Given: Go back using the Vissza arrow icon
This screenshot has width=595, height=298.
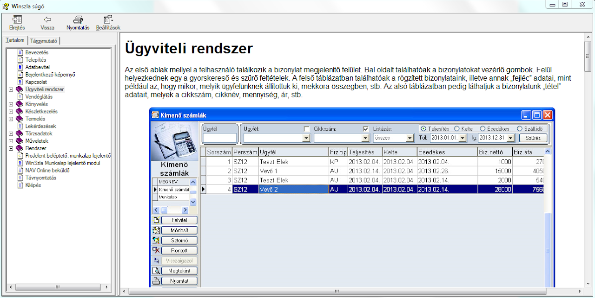Looking at the screenshot, I should [47, 19].
